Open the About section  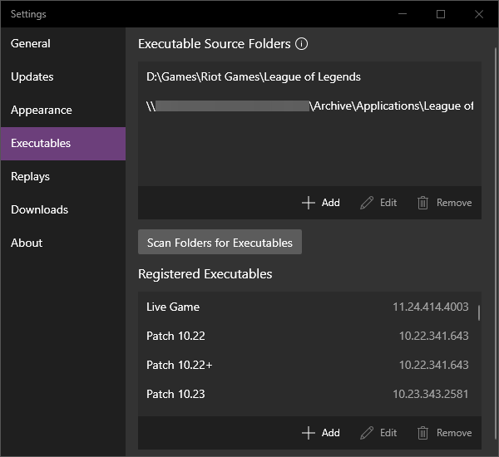click(63, 243)
